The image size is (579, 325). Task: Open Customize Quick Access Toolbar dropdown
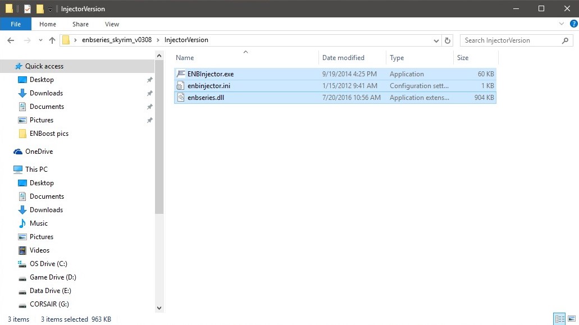pos(50,9)
